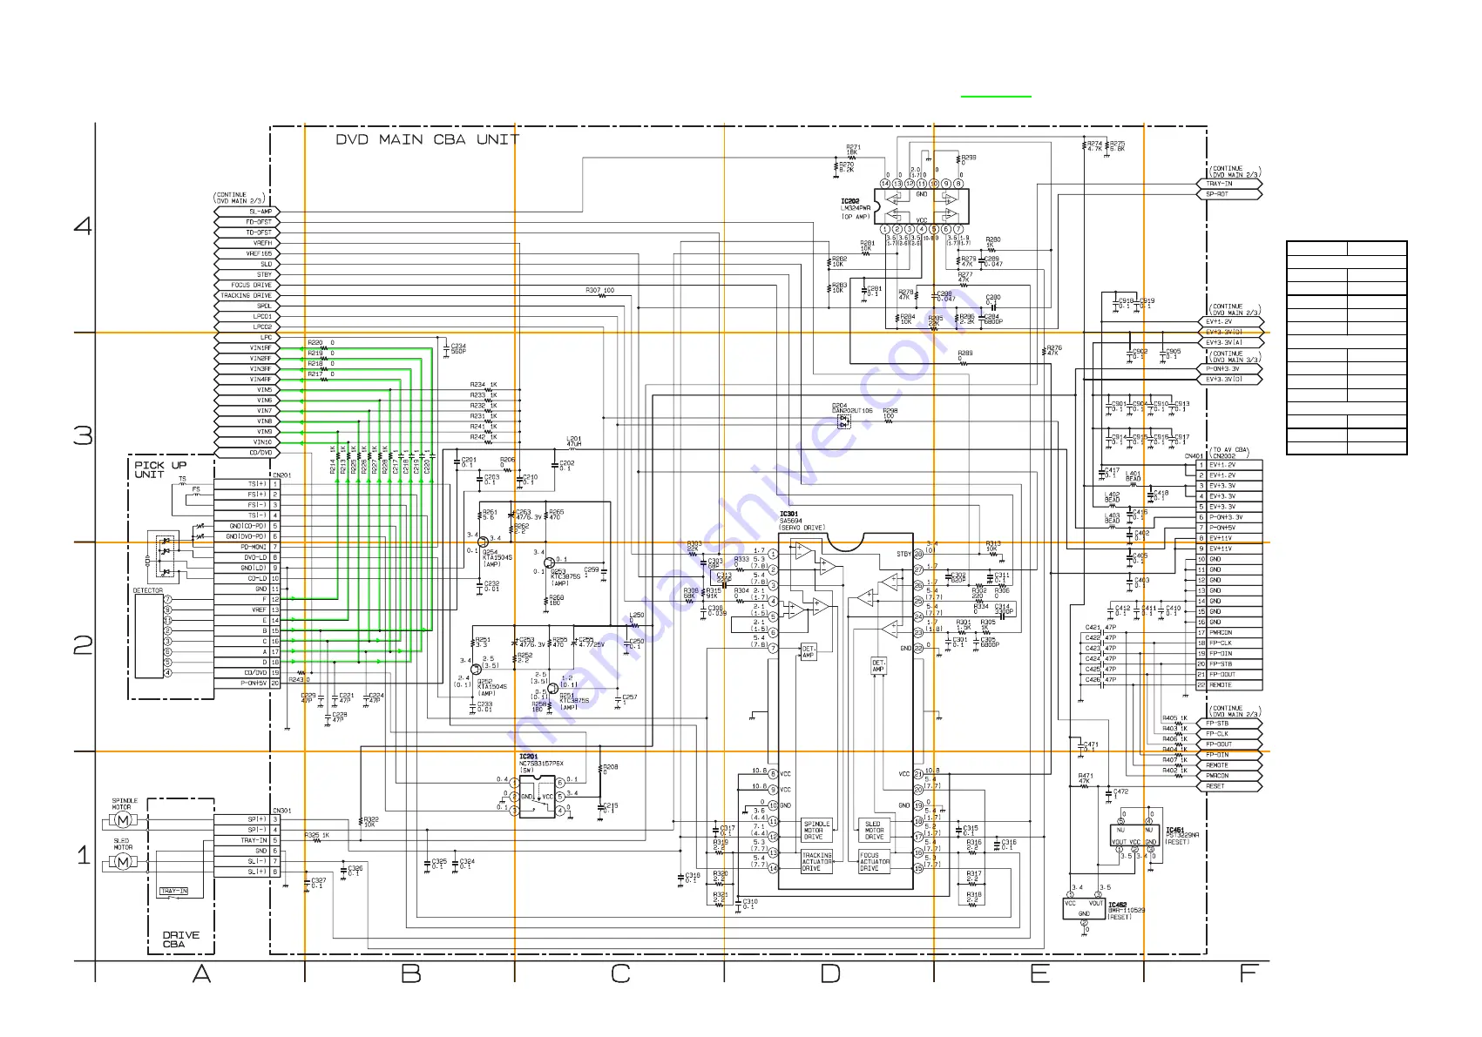Click the IC202 LM324PWR op amp label
1482x1037 pixels.
click(x=856, y=209)
